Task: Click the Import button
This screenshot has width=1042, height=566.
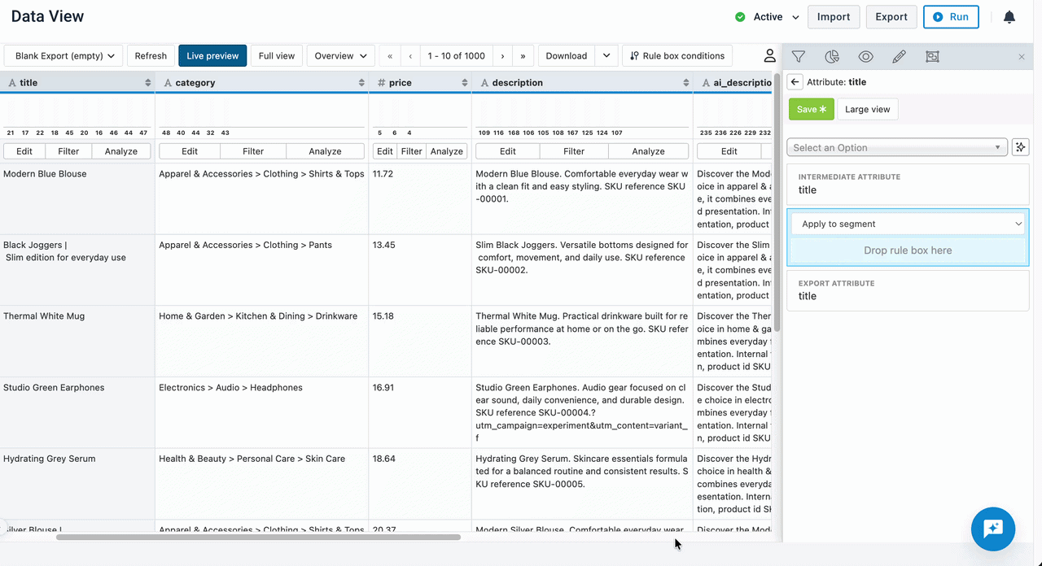Action: pyautogui.click(x=834, y=17)
